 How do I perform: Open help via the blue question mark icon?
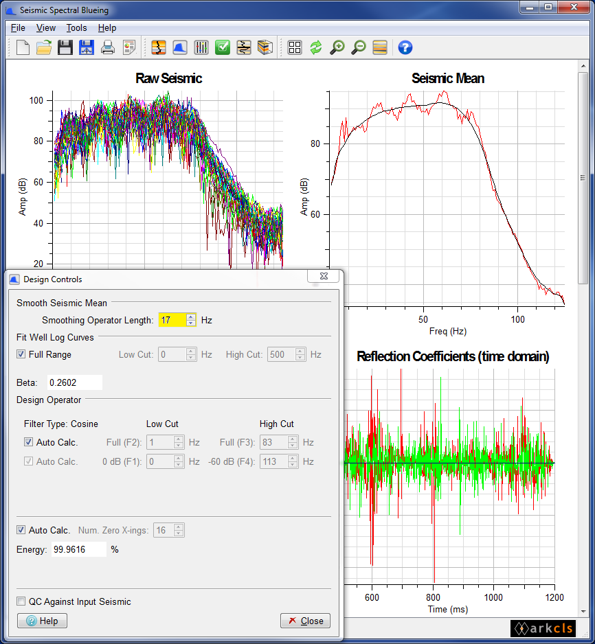405,47
